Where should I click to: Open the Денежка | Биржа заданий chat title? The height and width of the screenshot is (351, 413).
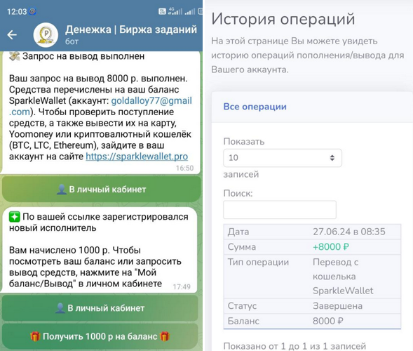(131, 29)
